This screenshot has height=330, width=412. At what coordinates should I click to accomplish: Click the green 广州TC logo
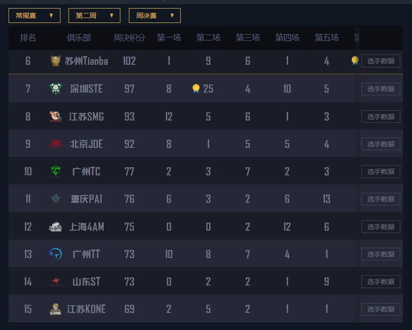pyautogui.click(x=55, y=171)
